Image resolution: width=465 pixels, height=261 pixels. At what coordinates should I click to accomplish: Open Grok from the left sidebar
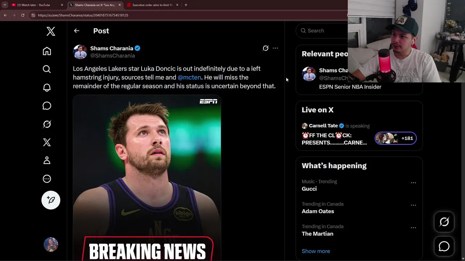point(47,124)
